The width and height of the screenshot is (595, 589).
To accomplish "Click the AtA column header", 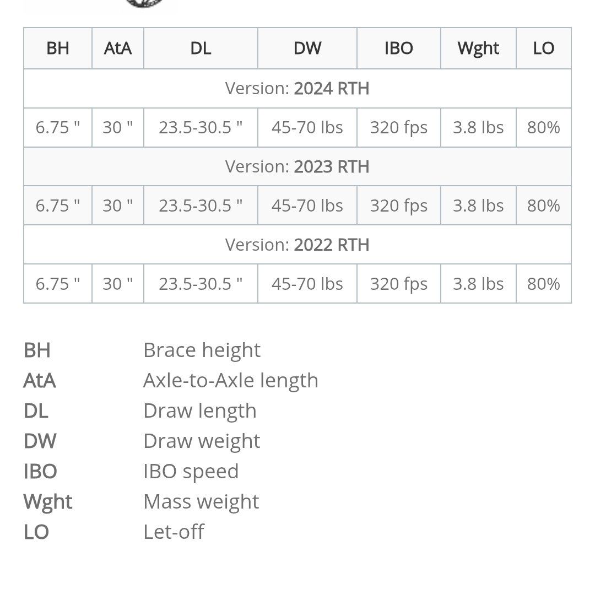I will [x=118, y=48].
